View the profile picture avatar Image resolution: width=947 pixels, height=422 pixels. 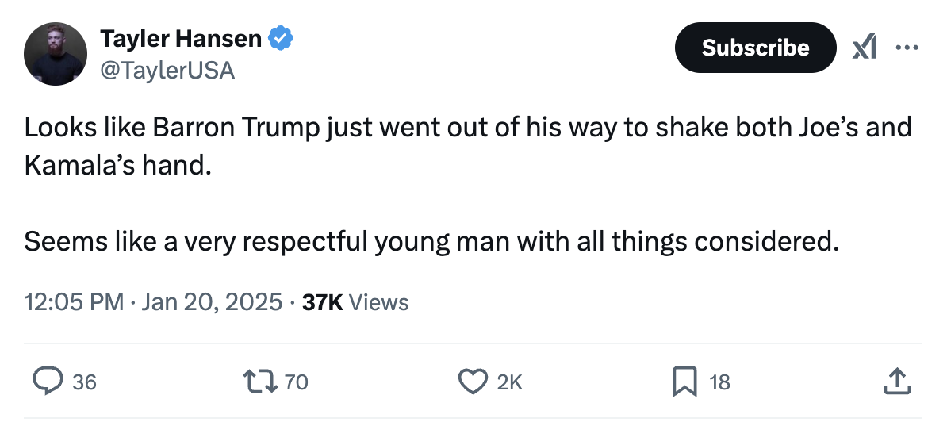(56, 54)
